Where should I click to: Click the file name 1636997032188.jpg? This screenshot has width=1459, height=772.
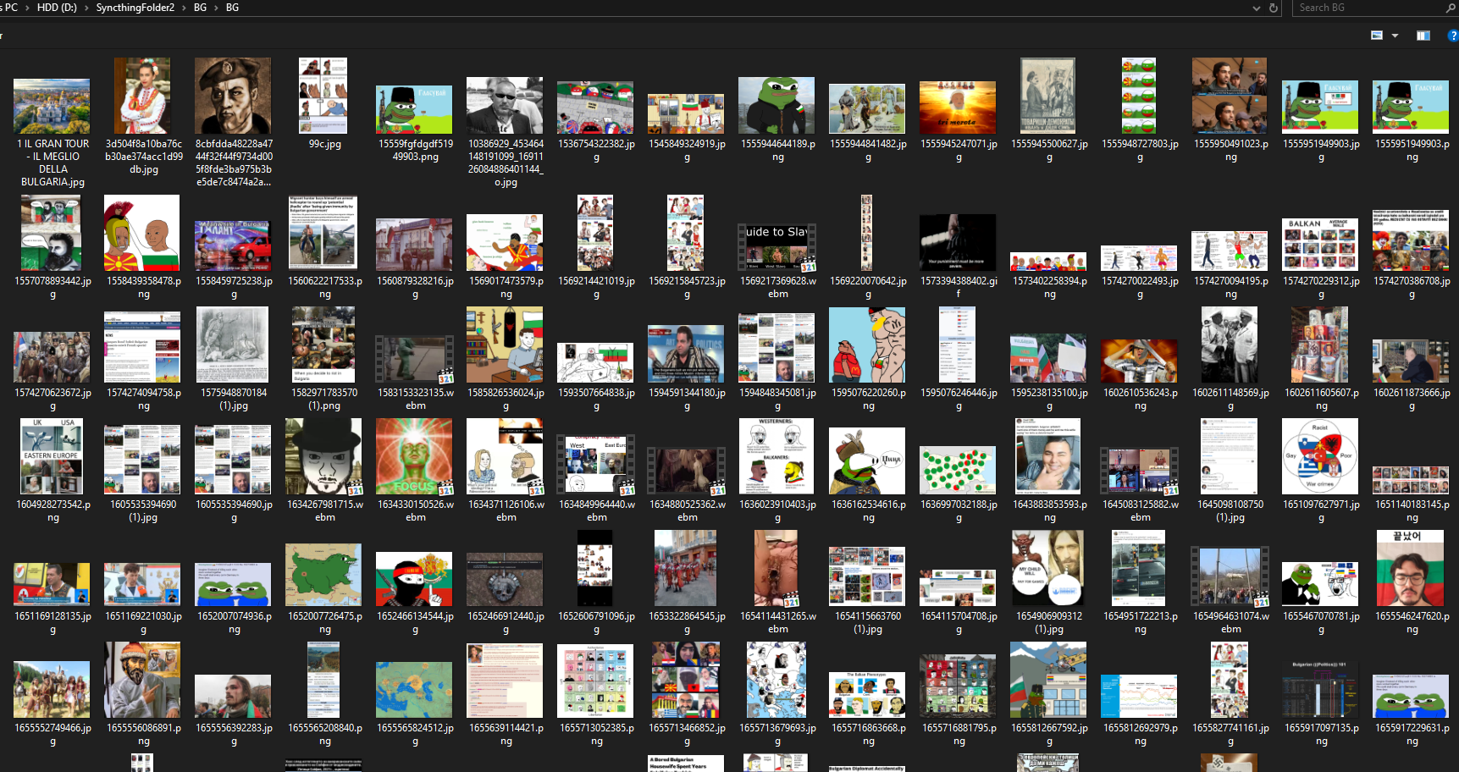[959, 511]
